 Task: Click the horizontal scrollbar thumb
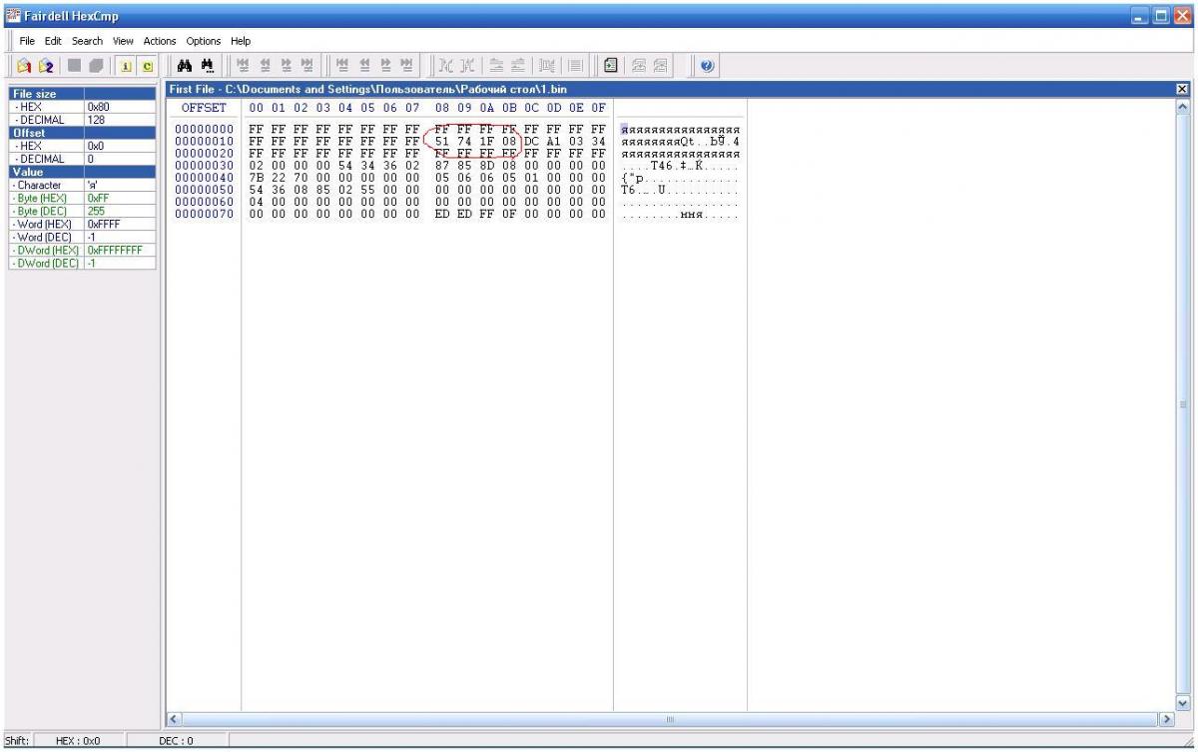(x=669, y=719)
